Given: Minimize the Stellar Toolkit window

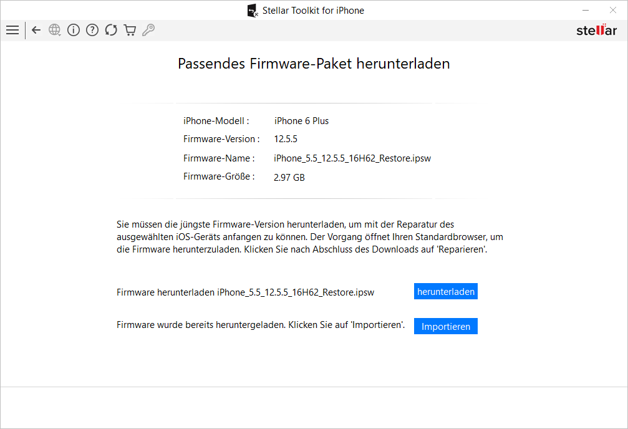Looking at the screenshot, I should tap(586, 10).
